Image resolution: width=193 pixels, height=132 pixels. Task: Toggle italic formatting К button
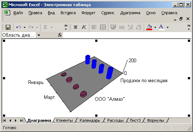tap(84, 27)
